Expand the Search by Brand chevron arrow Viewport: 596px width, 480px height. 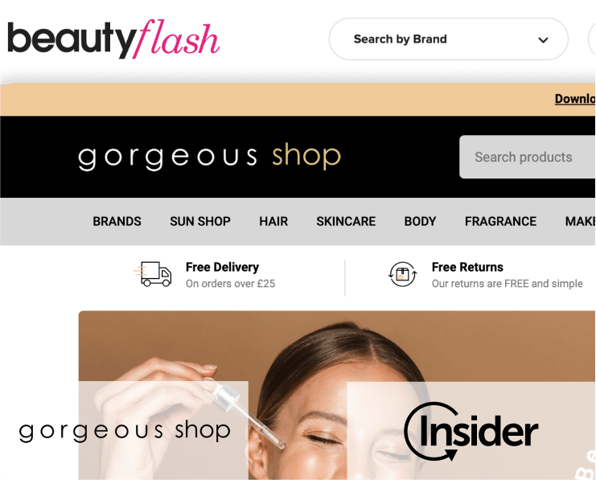[543, 39]
